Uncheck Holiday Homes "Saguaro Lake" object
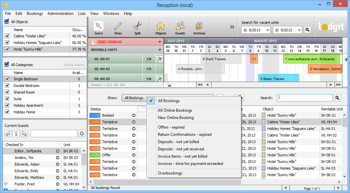The width and height of the screenshot is (350, 193). pos(7,43)
